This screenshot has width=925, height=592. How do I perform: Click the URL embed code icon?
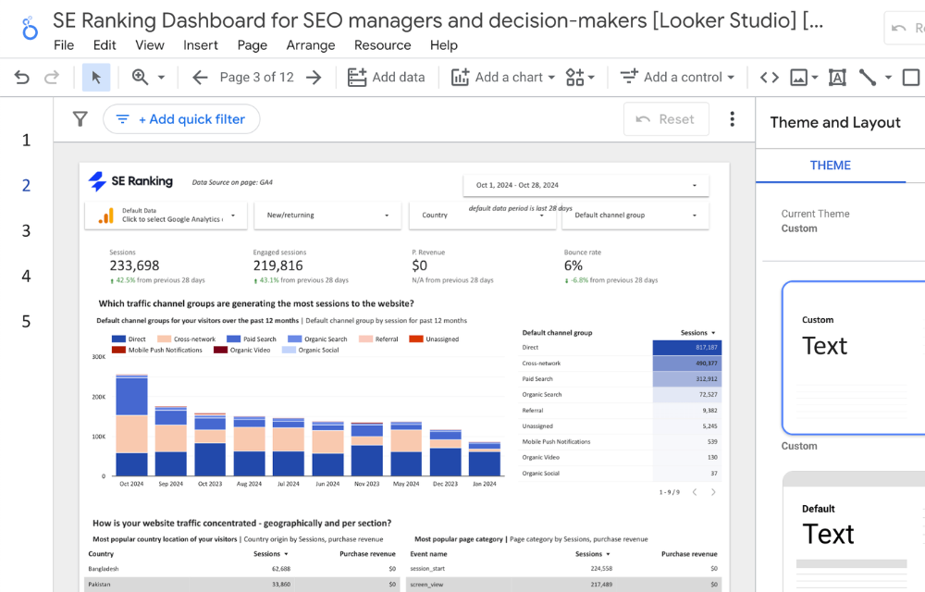click(x=769, y=78)
